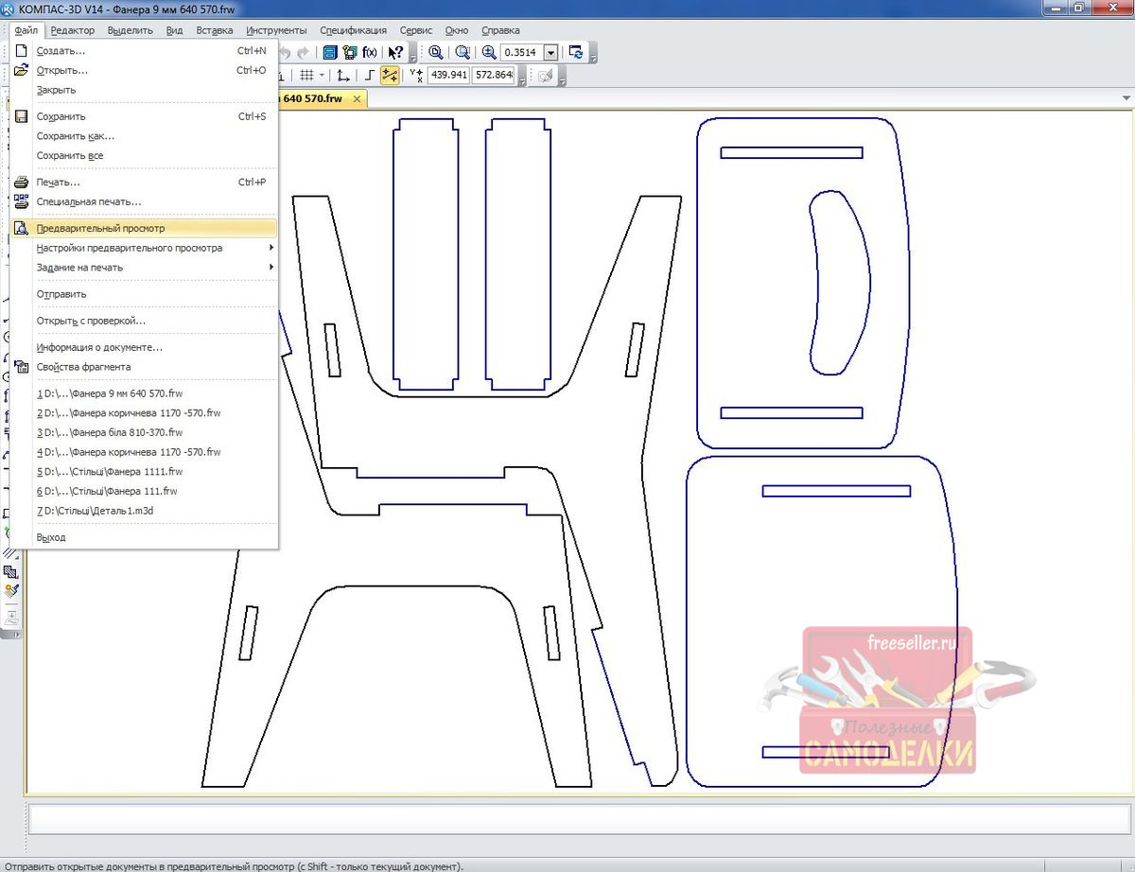Open the library manager icon
Viewport: 1135px width, 872px height.
point(331,53)
